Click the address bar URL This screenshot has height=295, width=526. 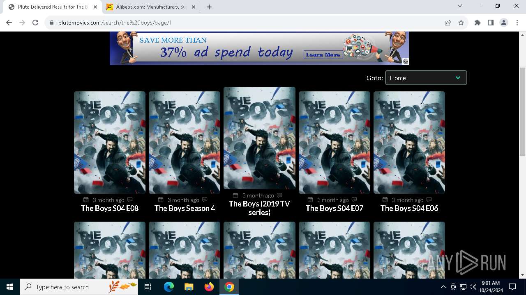pos(115,23)
